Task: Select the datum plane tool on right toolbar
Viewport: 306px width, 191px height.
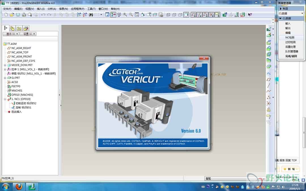Action: click(269, 80)
